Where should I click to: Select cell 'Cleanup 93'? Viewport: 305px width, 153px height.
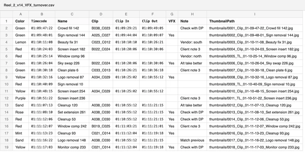(x=72, y=133)
